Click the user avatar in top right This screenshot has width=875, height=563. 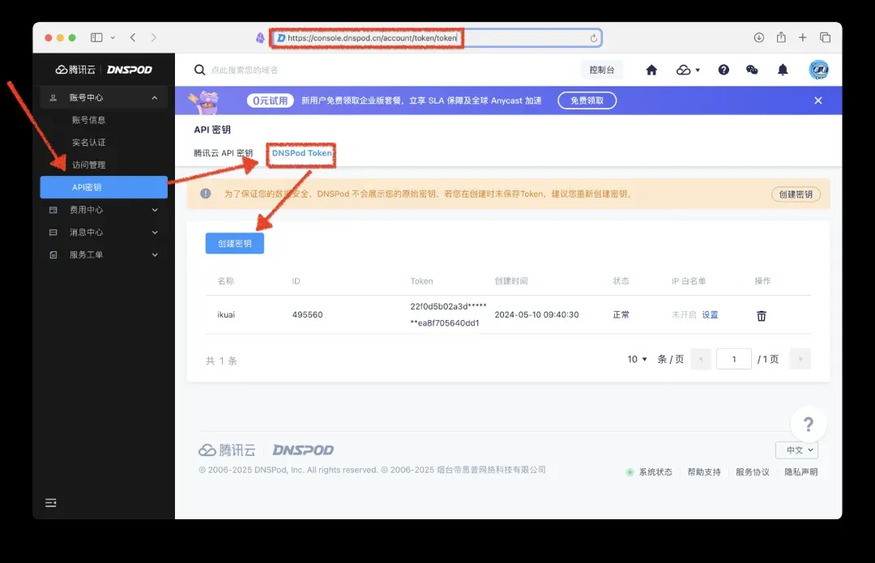(818, 70)
